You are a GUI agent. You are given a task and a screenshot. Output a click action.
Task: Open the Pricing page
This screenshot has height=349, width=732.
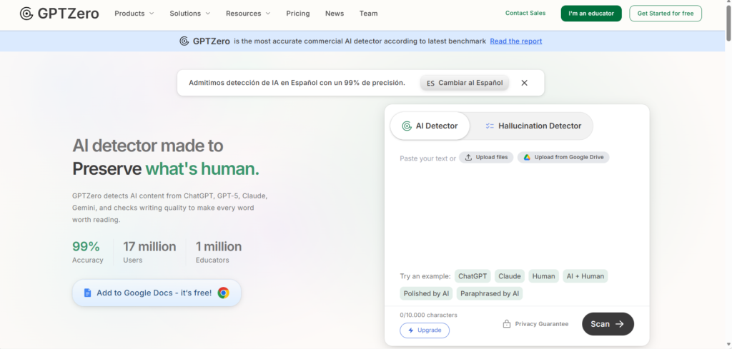[298, 14]
